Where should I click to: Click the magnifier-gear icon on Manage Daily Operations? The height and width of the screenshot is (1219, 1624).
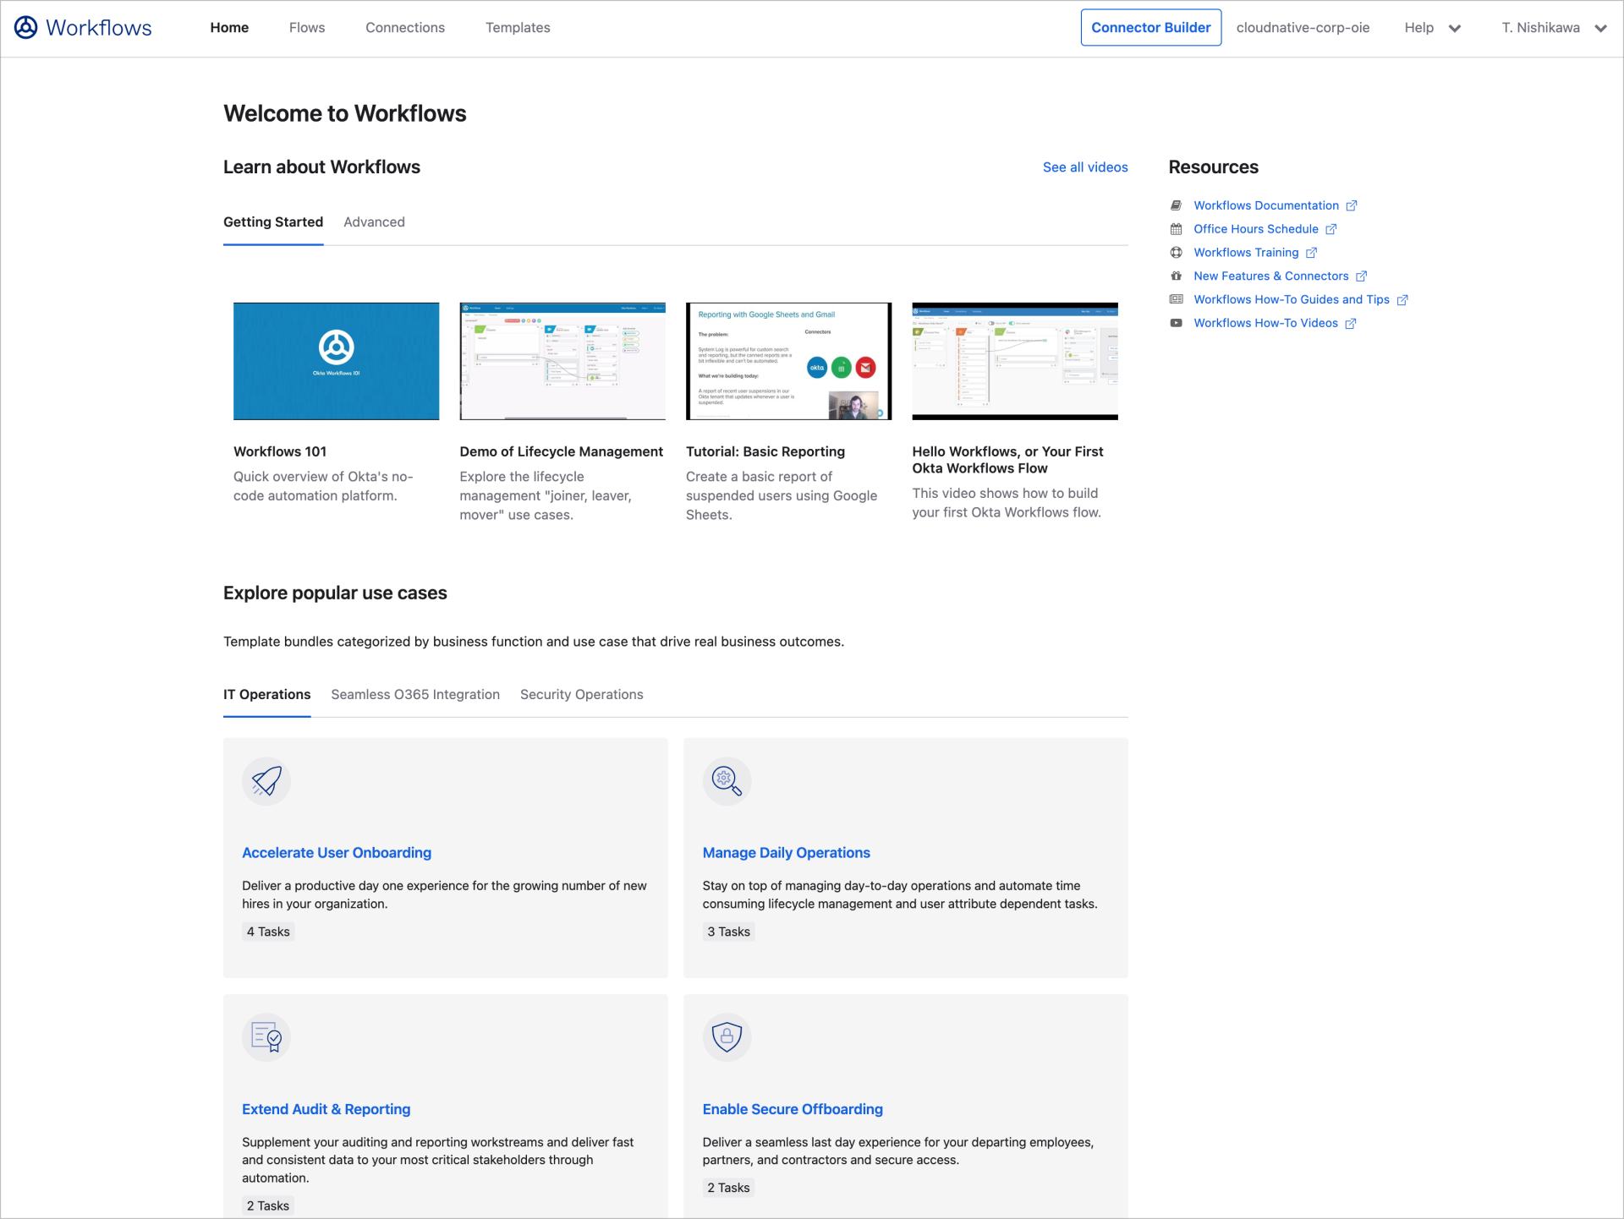(x=727, y=781)
